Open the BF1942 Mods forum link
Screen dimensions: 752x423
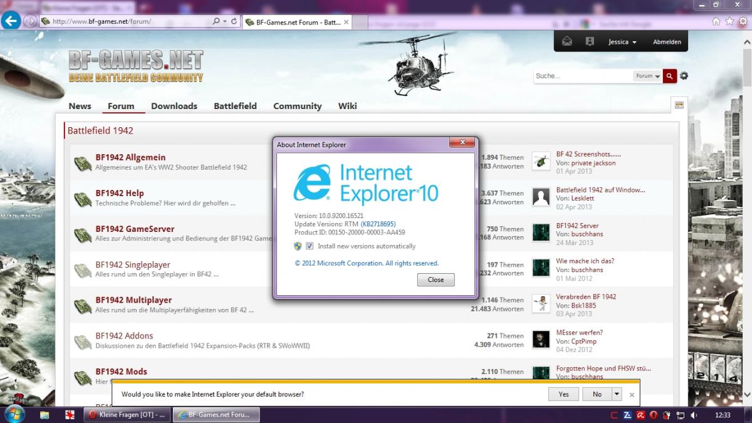click(121, 371)
